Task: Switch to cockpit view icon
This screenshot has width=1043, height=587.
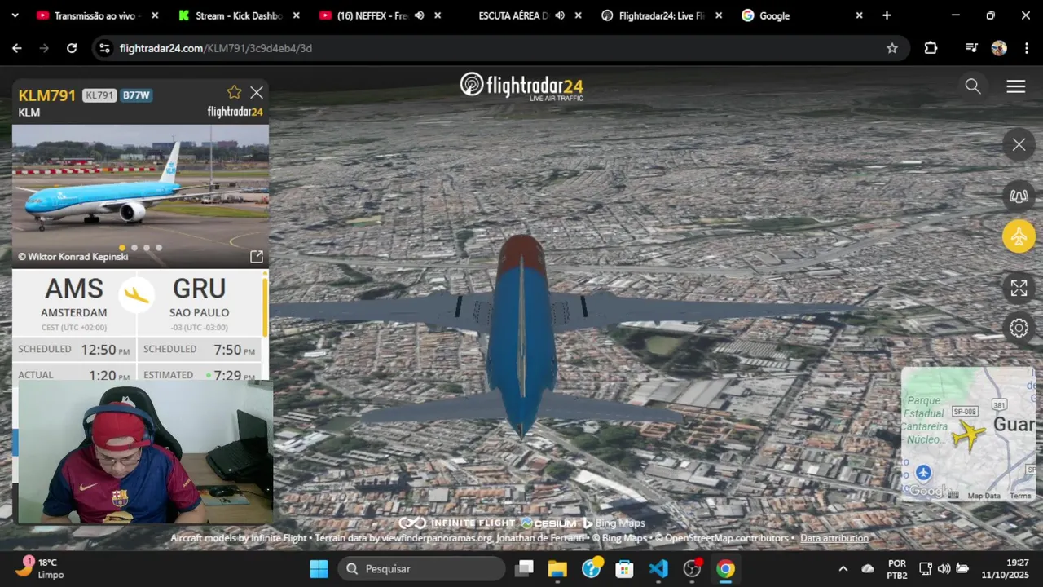Action: pyautogui.click(x=1019, y=196)
